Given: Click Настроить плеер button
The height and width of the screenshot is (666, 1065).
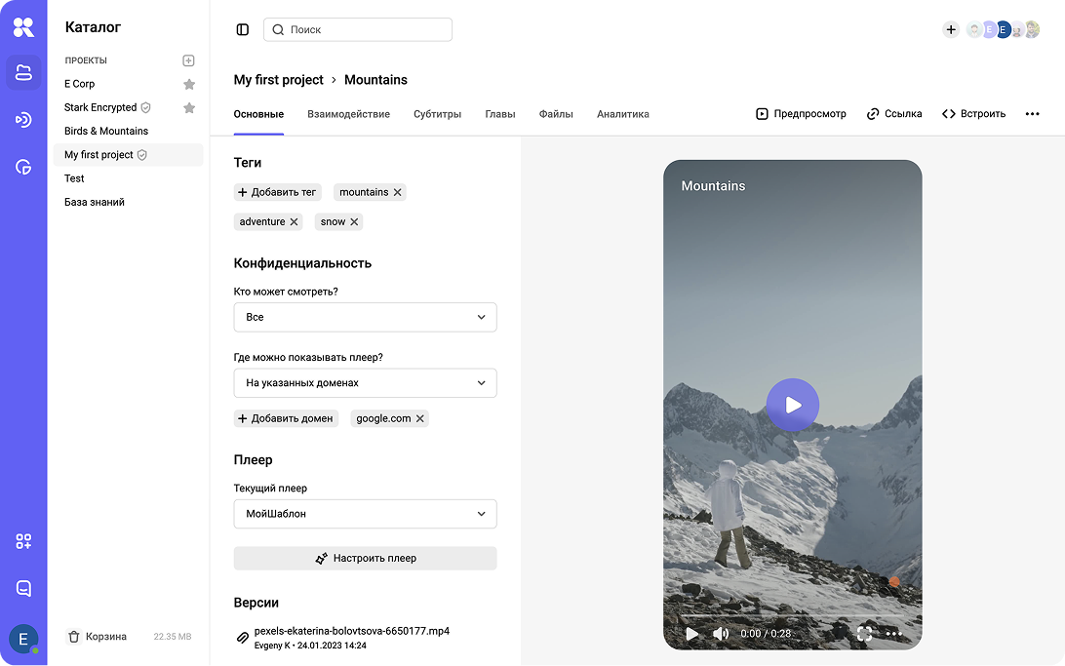Looking at the screenshot, I should coord(366,558).
